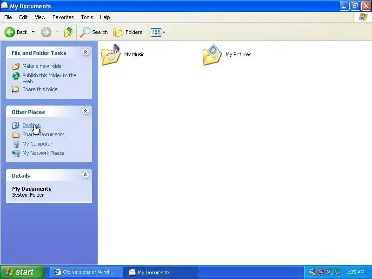The height and width of the screenshot is (279, 372).
Task: Click the My Documents taskbar button
Action: [161, 272]
